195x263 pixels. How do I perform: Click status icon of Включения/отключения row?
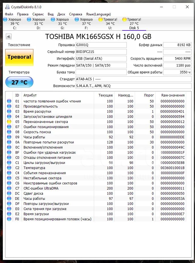tap(9, 147)
